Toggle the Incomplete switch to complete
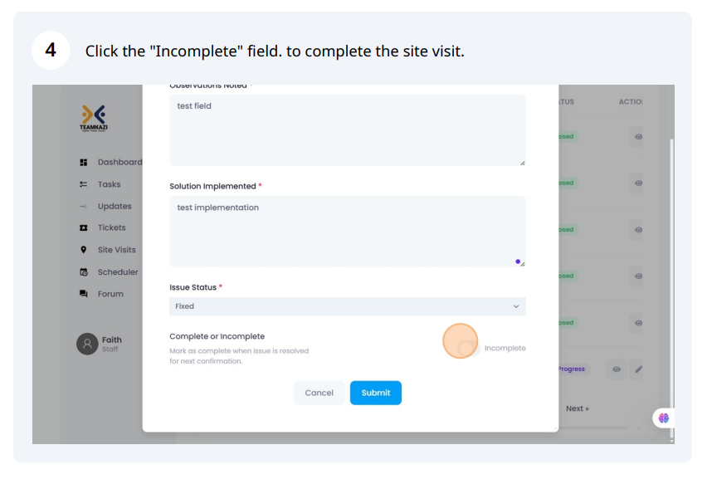 [469, 348]
